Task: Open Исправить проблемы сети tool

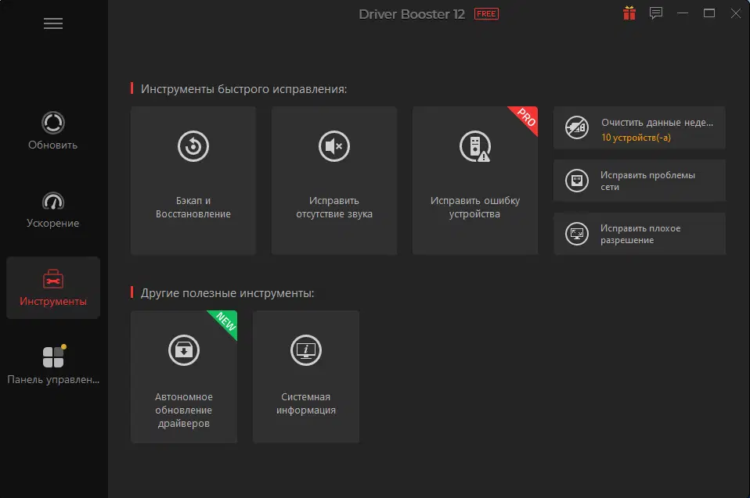Action: click(640, 181)
